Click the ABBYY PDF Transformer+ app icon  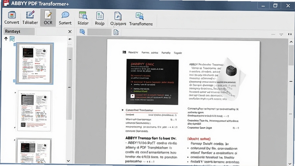tap(6, 3)
